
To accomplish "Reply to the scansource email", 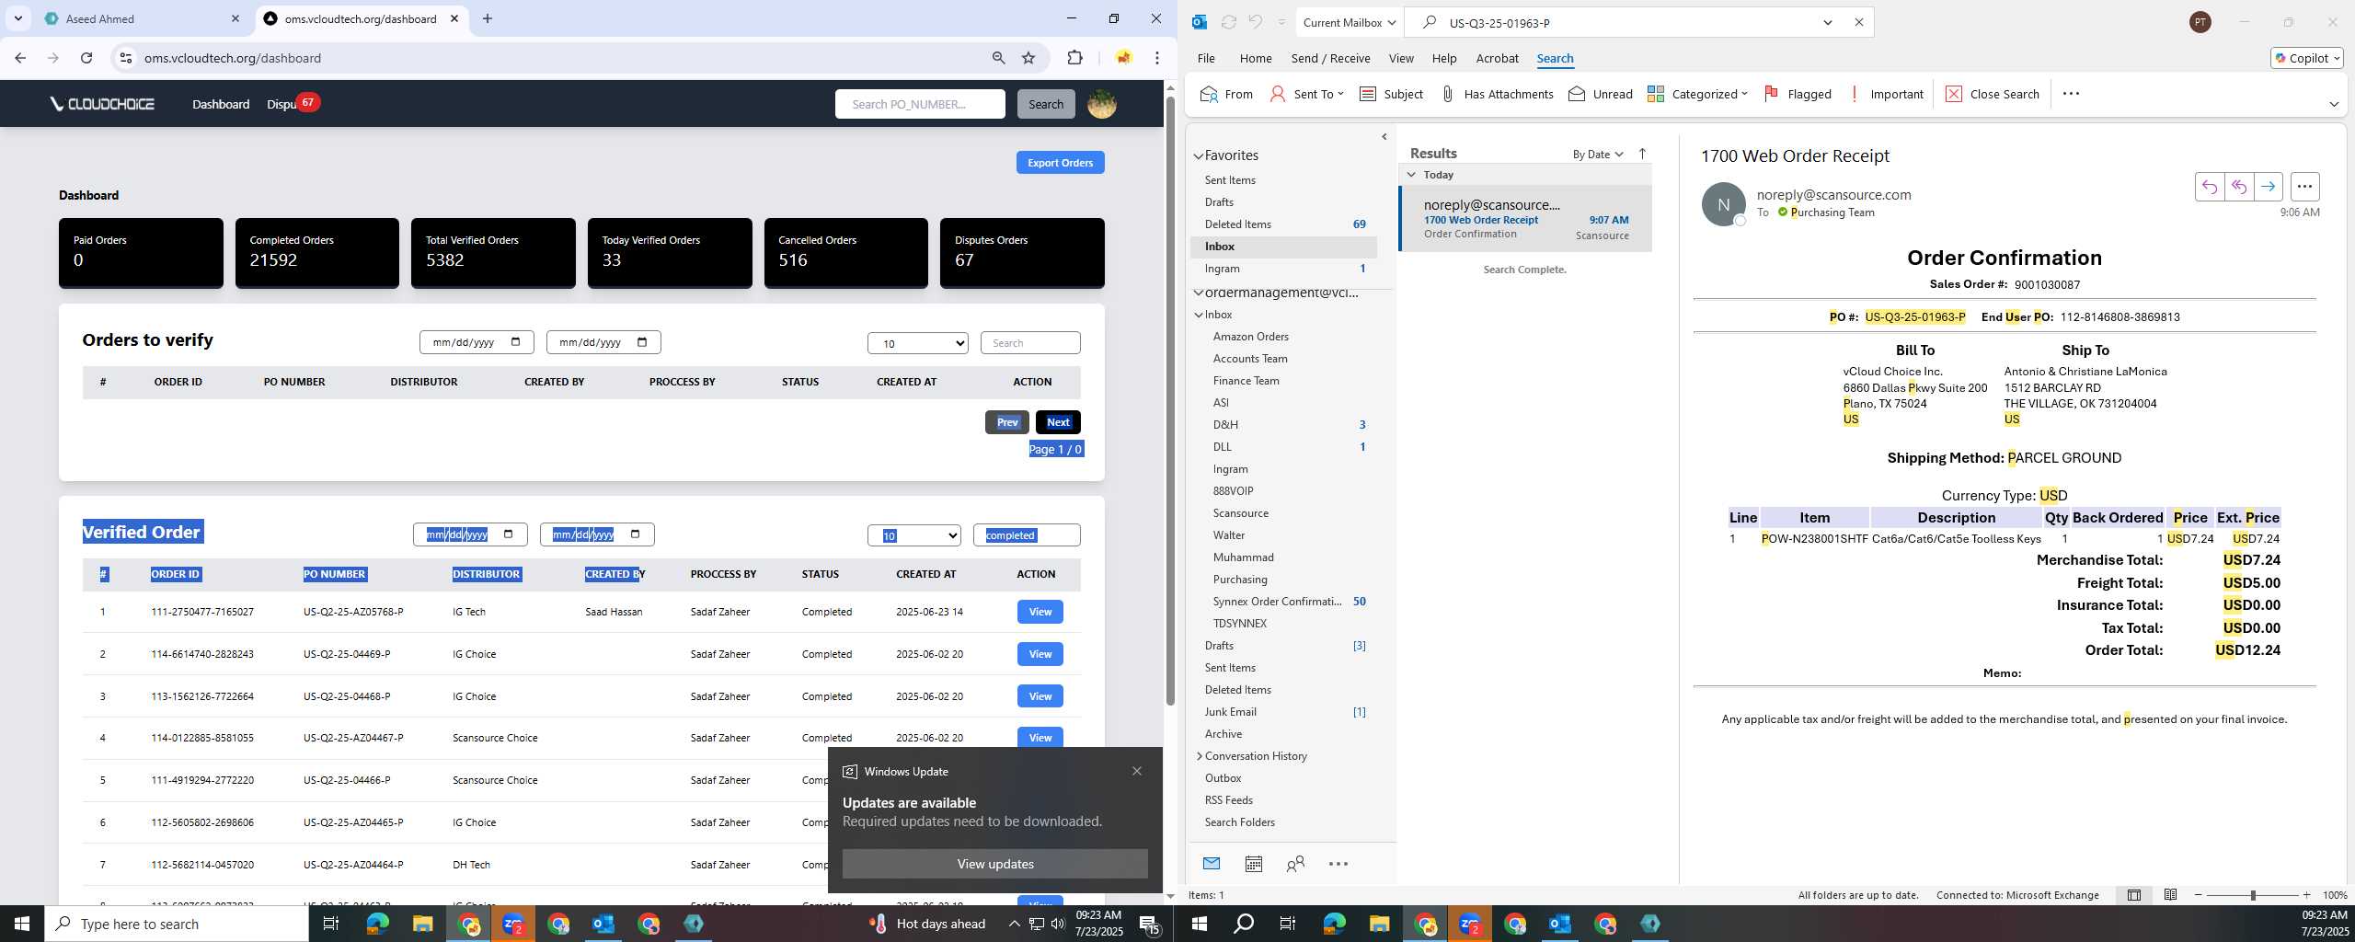I will (x=2209, y=187).
